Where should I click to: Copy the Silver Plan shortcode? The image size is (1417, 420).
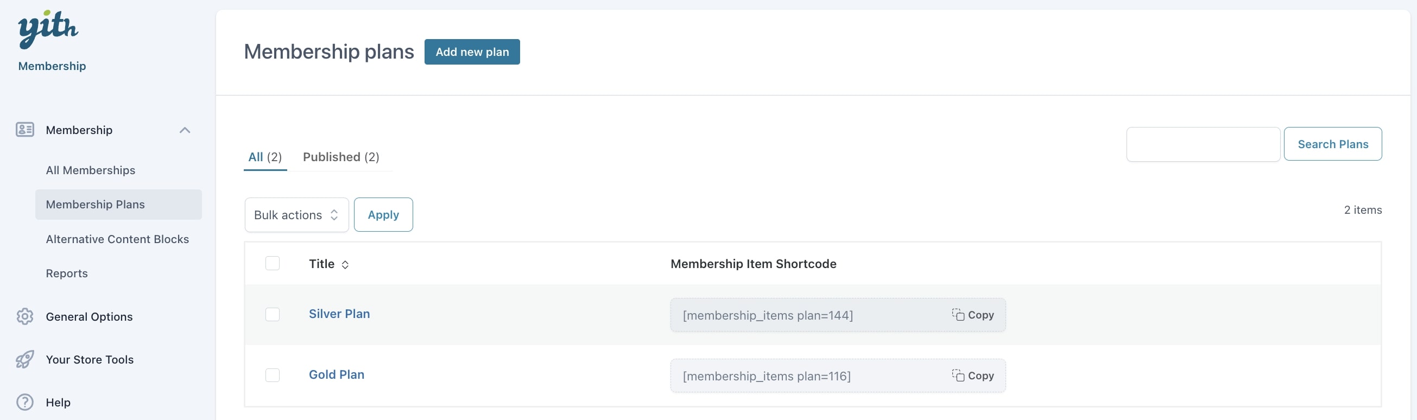(x=973, y=315)
